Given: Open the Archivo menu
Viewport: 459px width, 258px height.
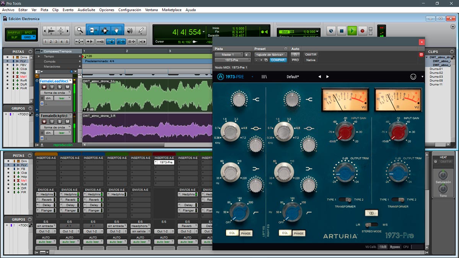Looking at the screenshot, I should tap(8, 10).
